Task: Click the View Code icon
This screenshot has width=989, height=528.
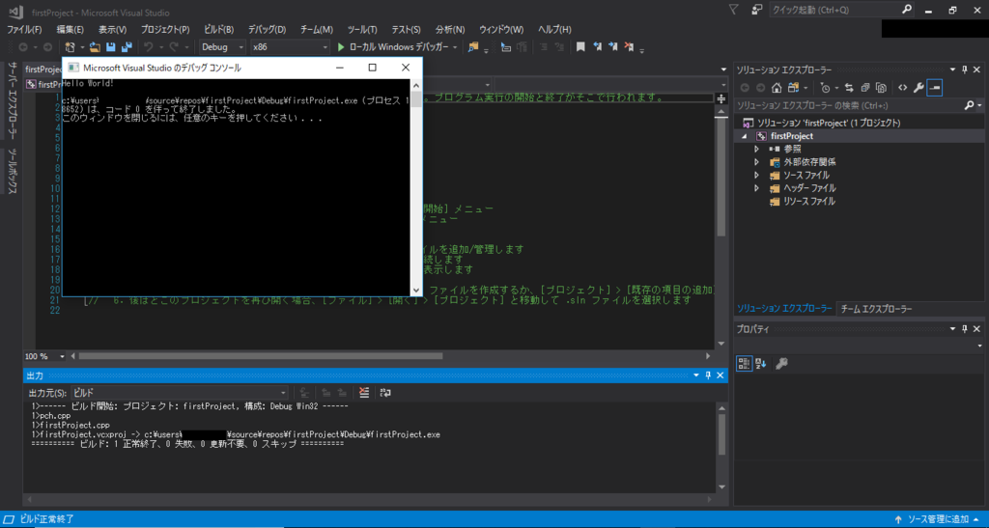Action: click(903, 88)
